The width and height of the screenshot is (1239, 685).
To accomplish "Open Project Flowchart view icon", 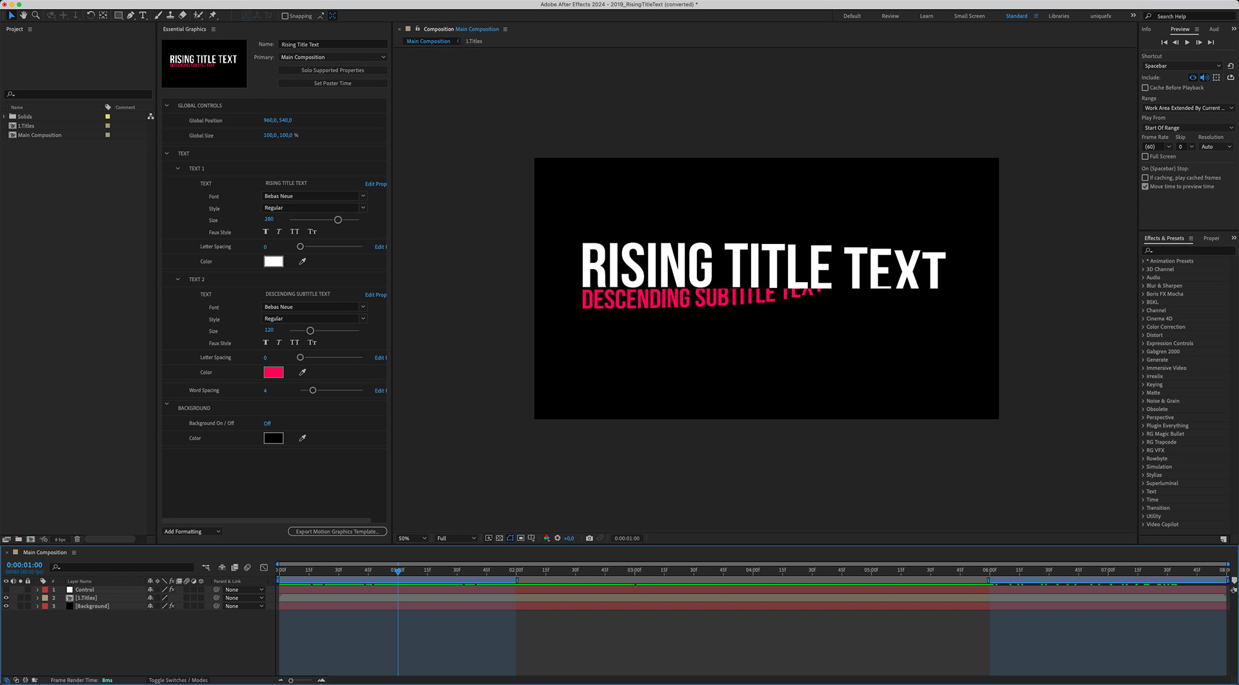I will [150, 116].
